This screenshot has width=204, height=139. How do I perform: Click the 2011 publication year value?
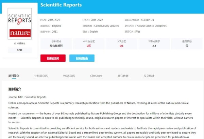55,32
